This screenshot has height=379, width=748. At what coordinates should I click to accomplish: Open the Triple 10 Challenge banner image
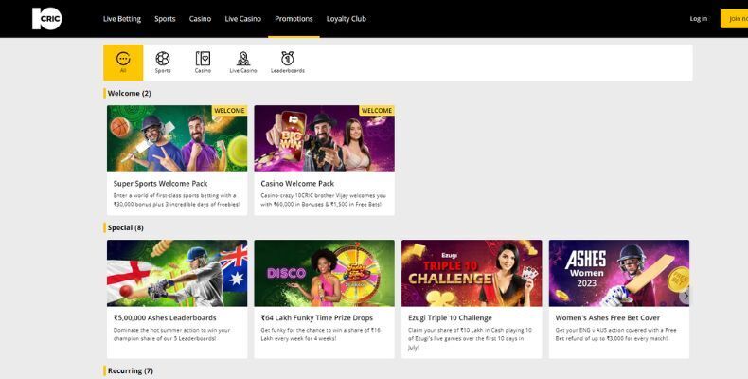click(472, 273)
